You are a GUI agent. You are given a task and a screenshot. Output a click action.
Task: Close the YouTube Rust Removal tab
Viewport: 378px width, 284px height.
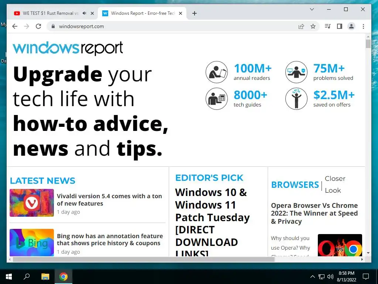pos(92,13)
